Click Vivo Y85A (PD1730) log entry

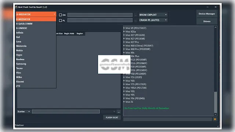click(x=136, y=88)
